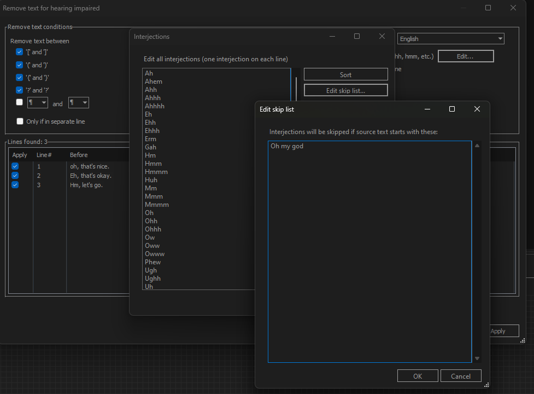534x394 pixels.
Task: Uncheck Apply for line 2
Action: [x=15, y=175]
